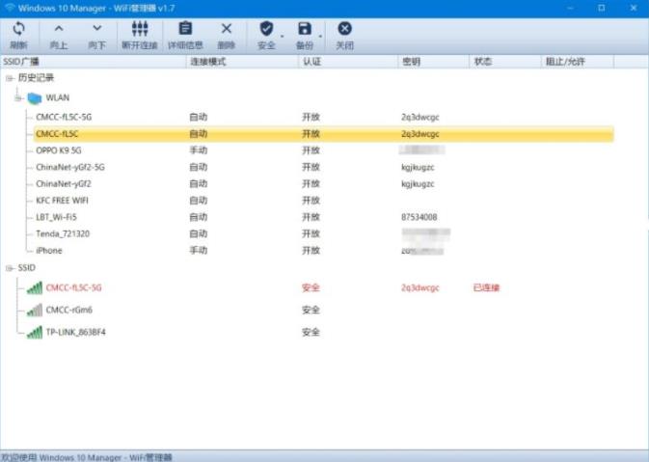Click the Move Up (向上) arrow icon
Image resolution: width=649 pixels, height=462 pixels.
[59, 28]
